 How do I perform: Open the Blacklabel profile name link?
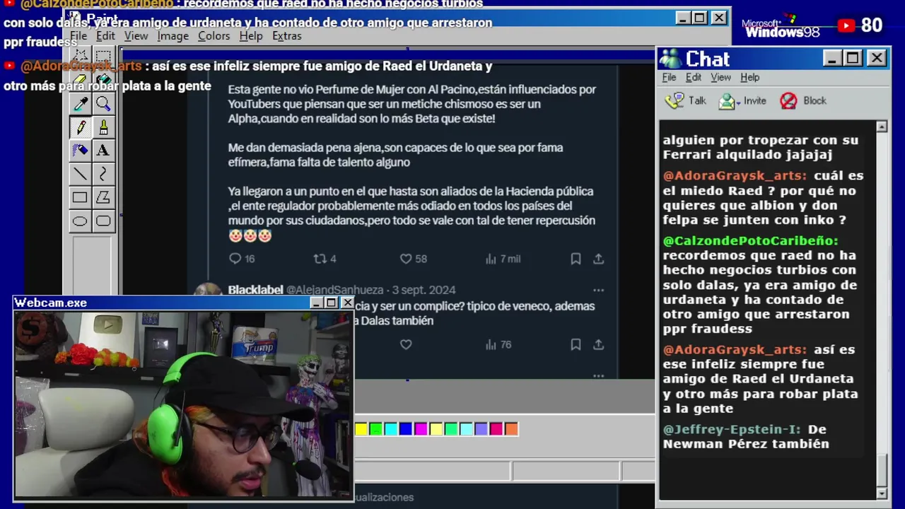pyautogui.click(x=255, y=290)
